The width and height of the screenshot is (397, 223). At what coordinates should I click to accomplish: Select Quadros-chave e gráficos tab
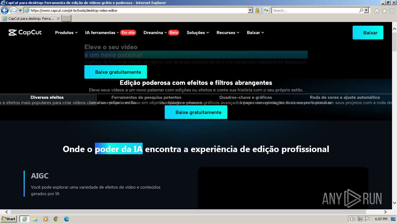point(246,97)
